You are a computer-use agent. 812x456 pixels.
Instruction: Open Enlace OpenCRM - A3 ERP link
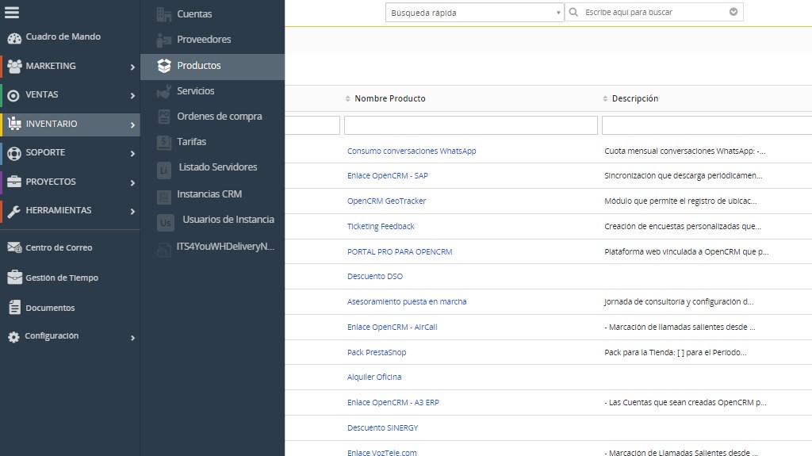click(393, 402)
